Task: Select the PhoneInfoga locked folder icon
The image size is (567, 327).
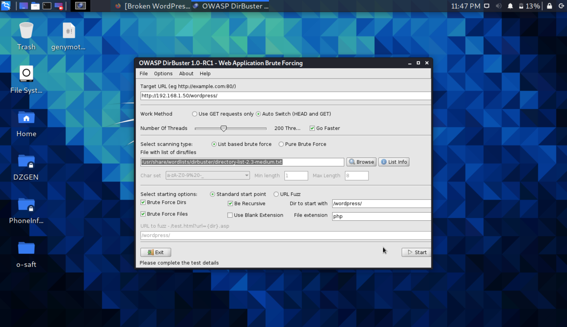Action: coord(26,210)
